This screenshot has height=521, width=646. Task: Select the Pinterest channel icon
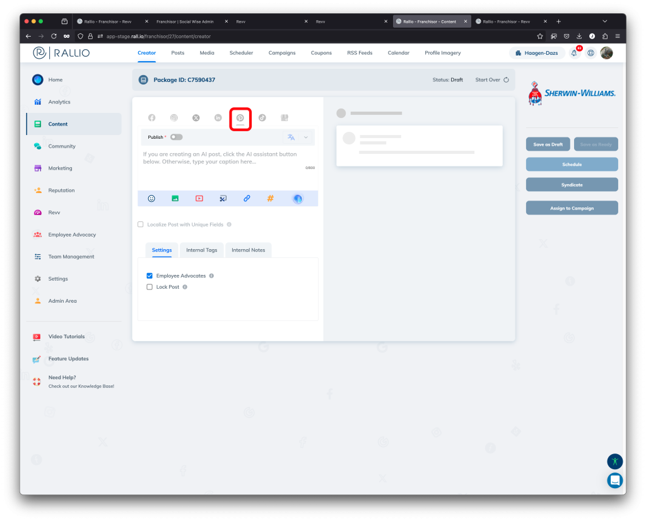pyautogui.click(x=240, y=117)
